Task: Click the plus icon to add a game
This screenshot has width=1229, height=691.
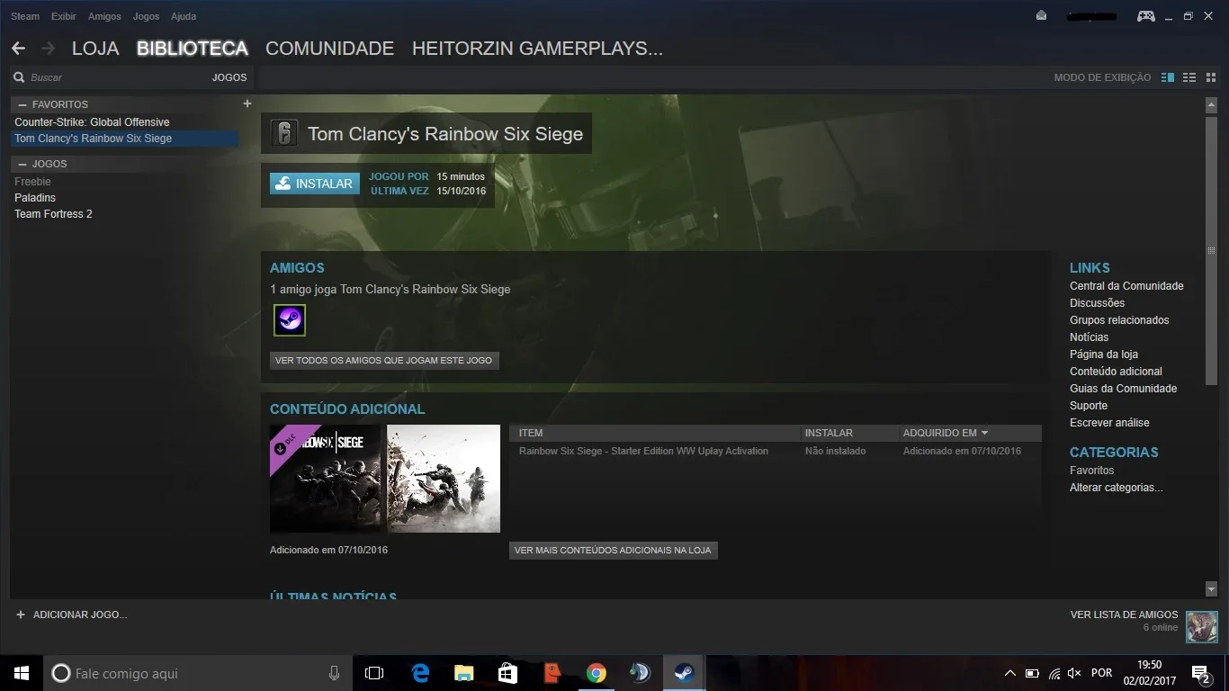Action: pos(21,615)
